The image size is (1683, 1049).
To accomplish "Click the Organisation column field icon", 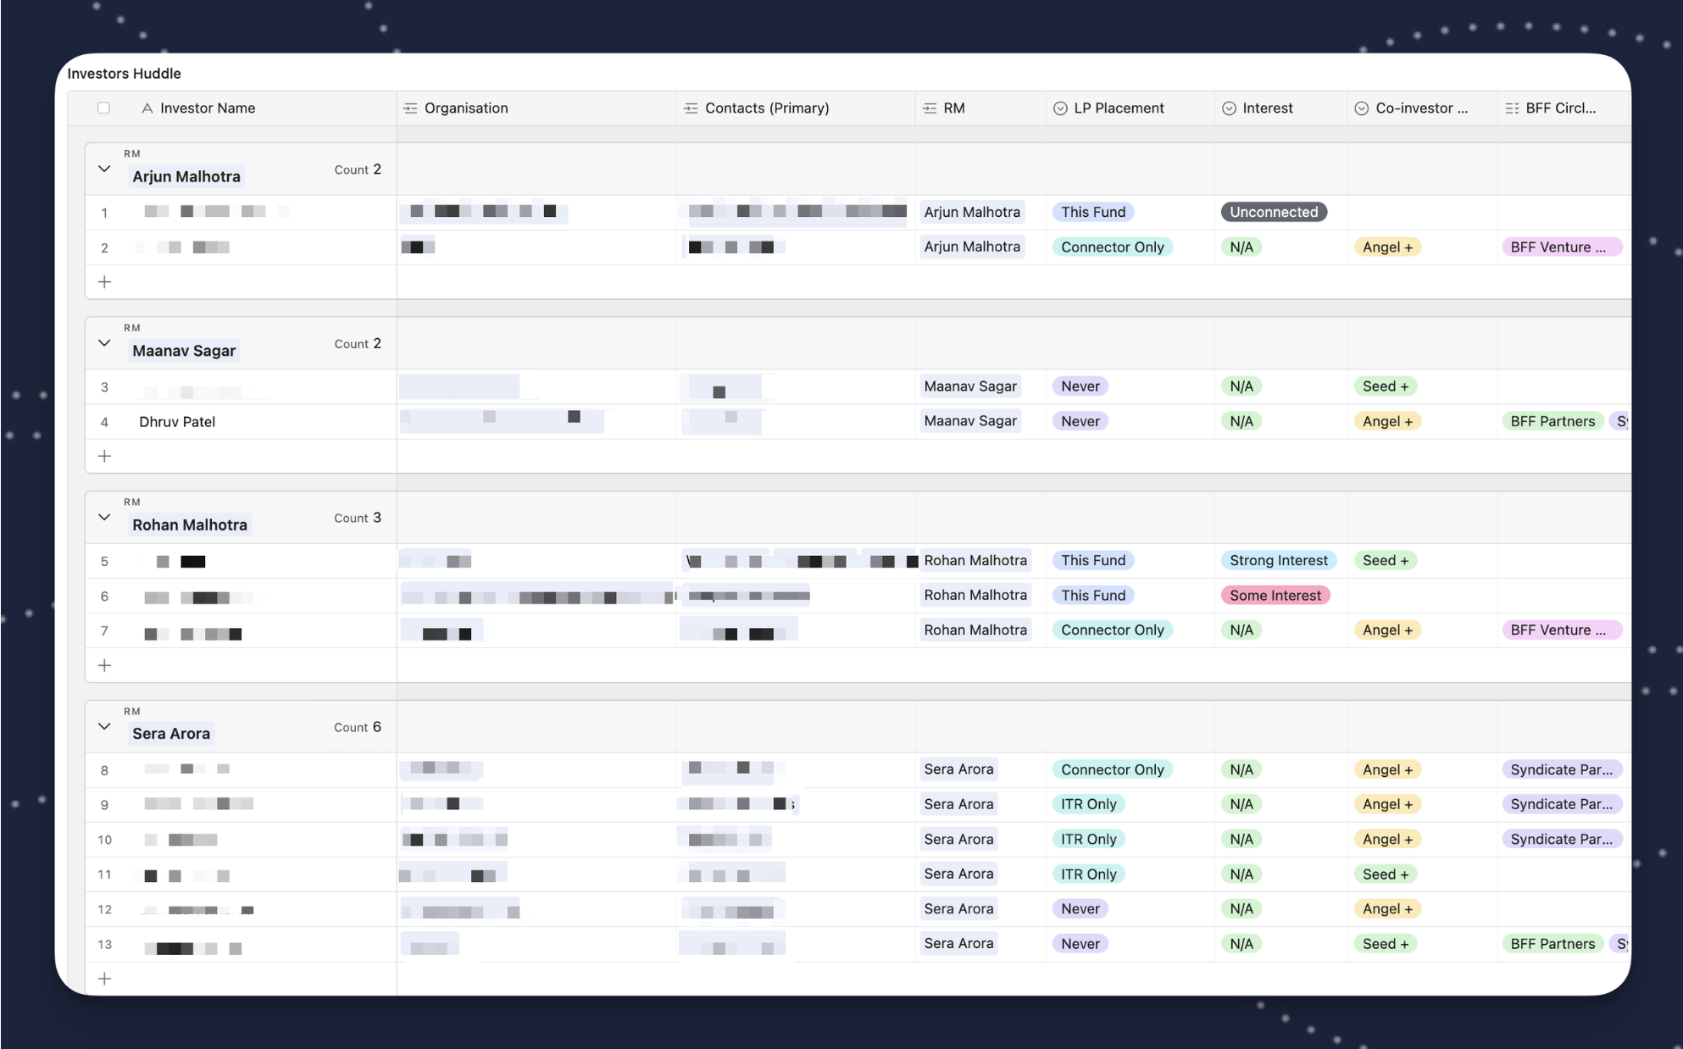I will click(x=410, y=108).
